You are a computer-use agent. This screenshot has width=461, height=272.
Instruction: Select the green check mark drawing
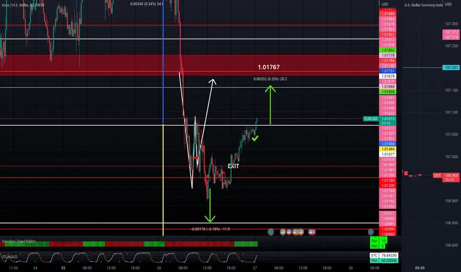pyautogui.click(x=255, y=138)
